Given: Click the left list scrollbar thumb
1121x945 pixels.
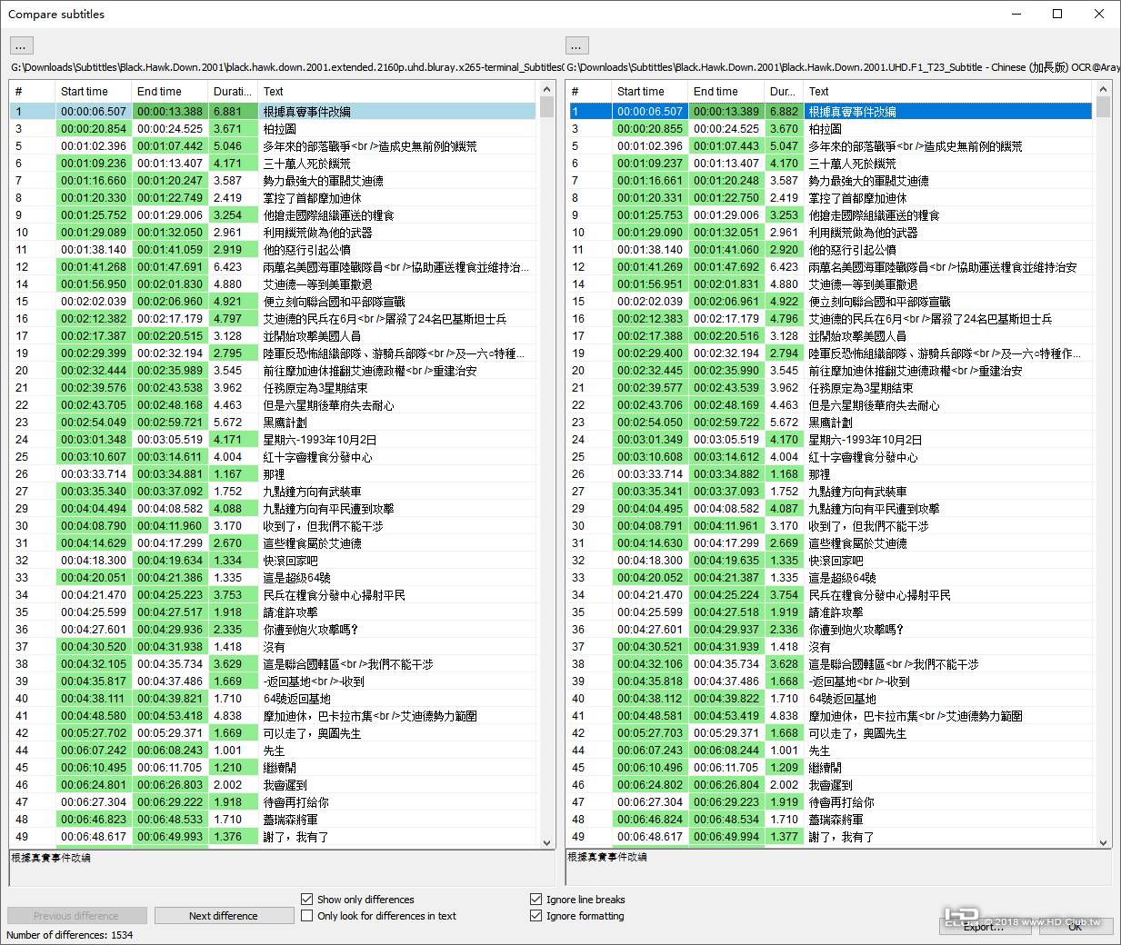Looking at the screenshot, I should coord(546,107).
